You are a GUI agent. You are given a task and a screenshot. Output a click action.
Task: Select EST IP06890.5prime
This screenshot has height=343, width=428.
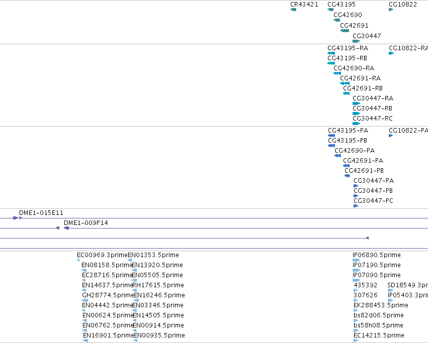click(x=377, y=255)
